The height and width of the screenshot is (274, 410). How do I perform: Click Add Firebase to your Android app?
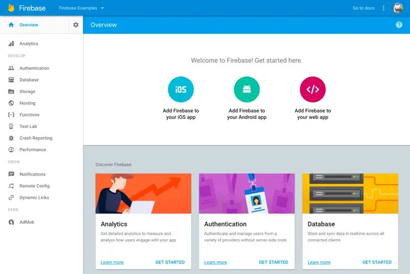[x=247, y=114]
